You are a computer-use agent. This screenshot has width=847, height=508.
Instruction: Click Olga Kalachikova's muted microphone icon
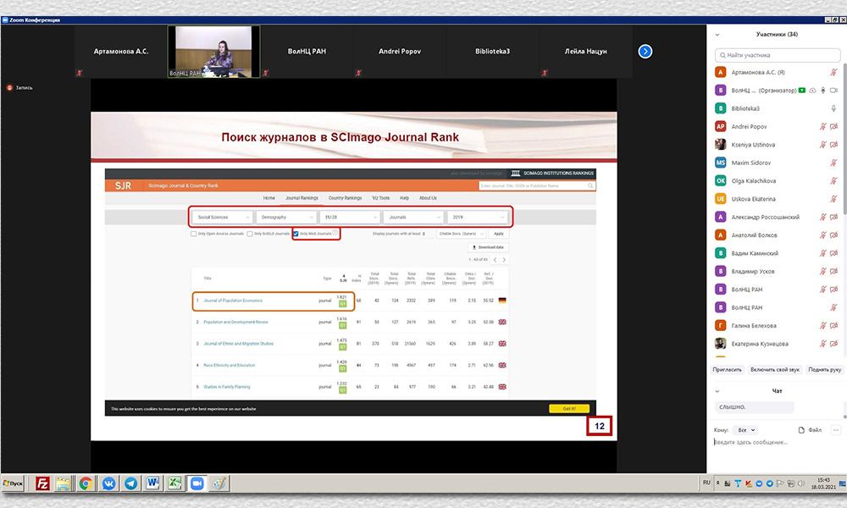point(833,181)
